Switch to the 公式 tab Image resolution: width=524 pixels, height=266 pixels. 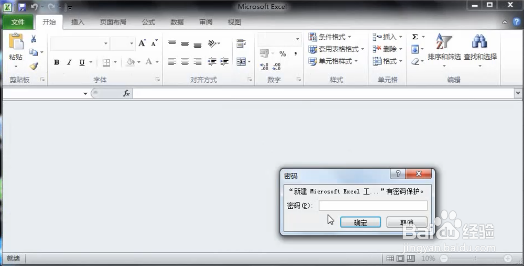(x=148, y=22)
